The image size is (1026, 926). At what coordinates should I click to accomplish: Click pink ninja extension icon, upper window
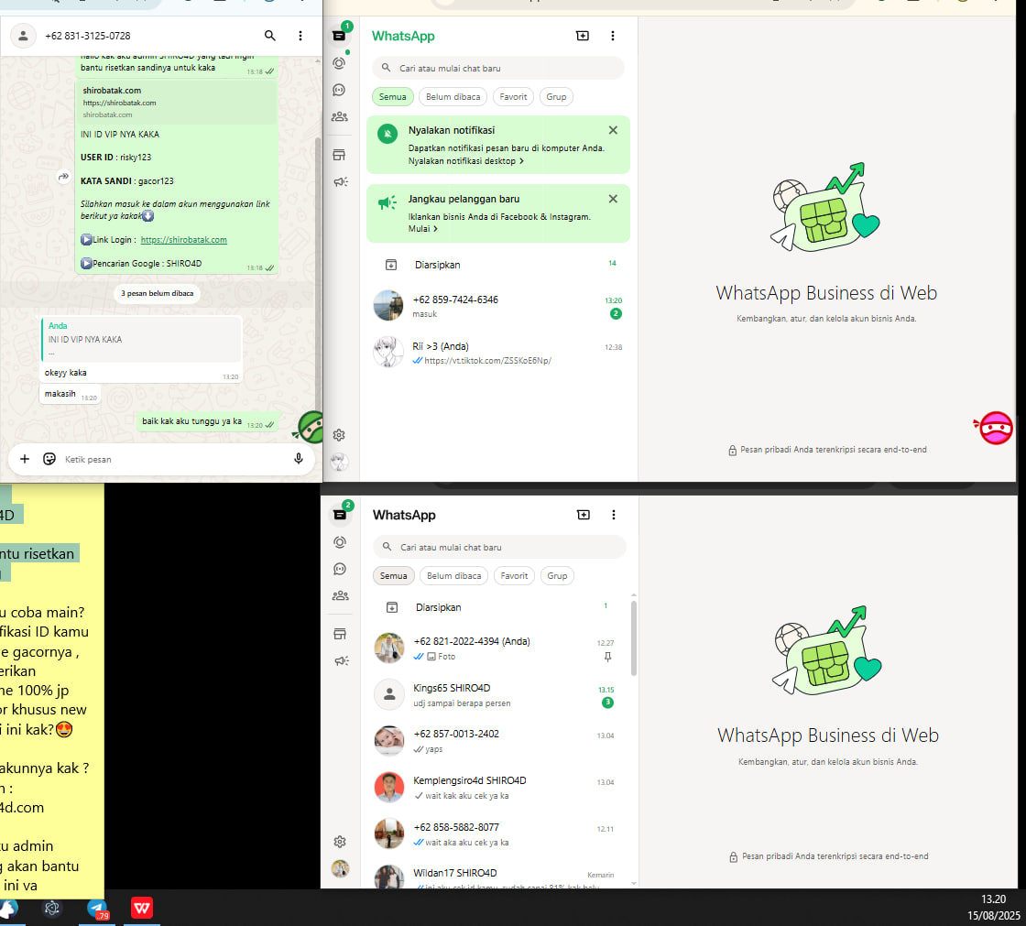click(995, 428)
